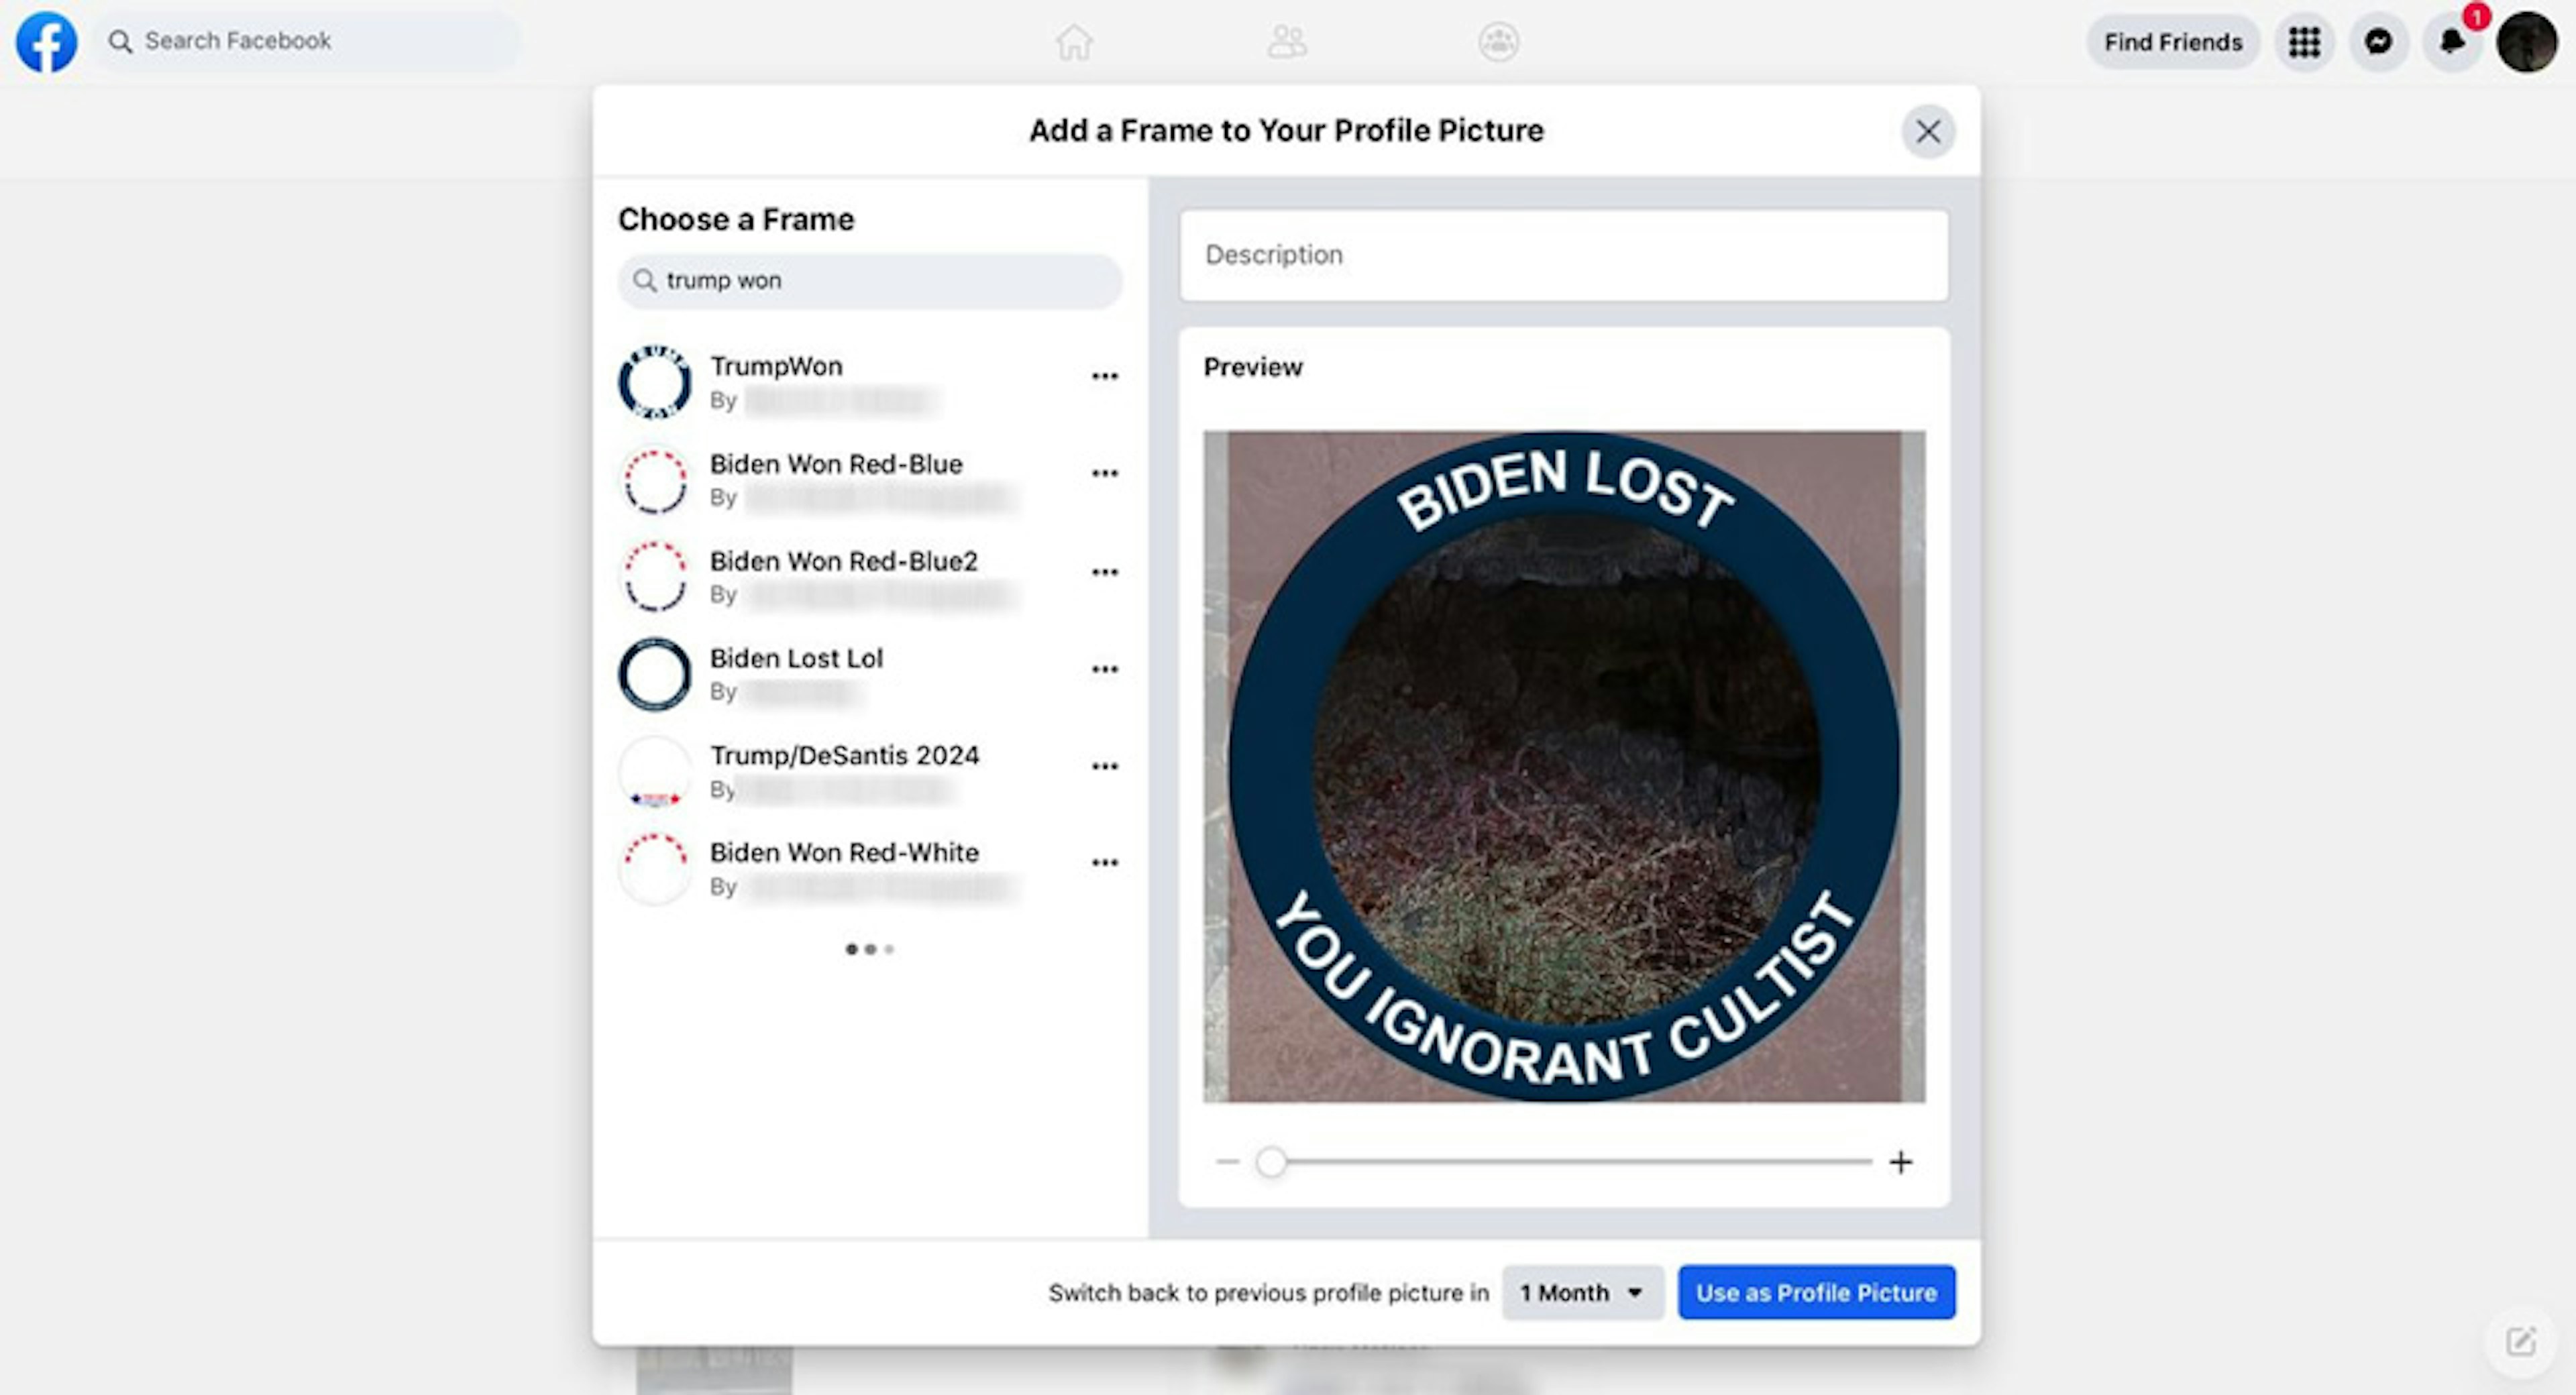Click the Find Friends button

pyautogui.click(x=2173, y=42)
